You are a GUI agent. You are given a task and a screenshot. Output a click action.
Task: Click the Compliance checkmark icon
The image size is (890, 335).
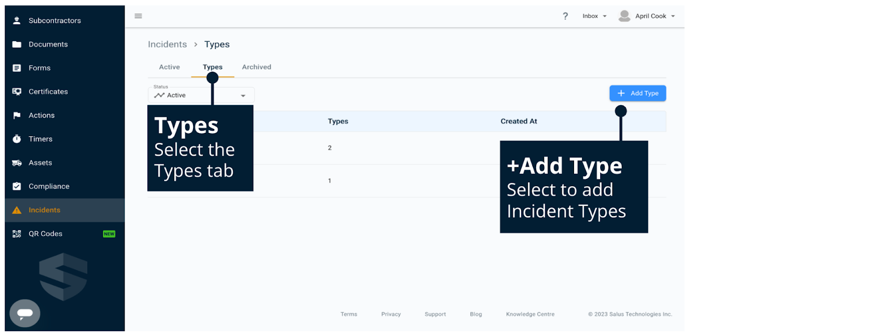17,187
